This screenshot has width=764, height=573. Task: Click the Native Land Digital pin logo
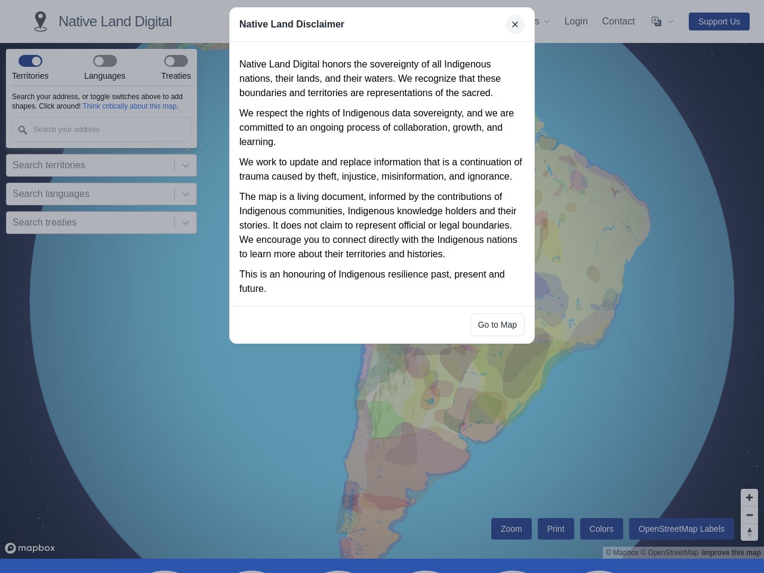point(40,21)
